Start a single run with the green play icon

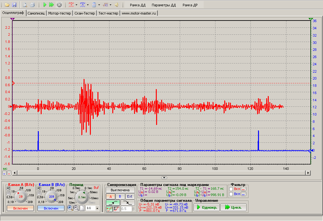(x=45, y=5)
